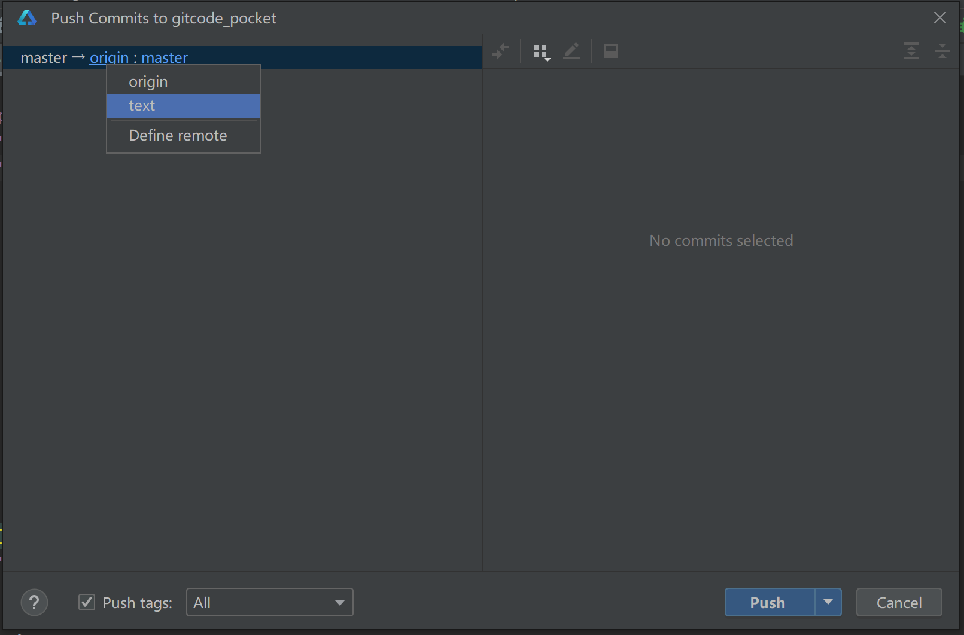Select the local master branch label
The height and width of the screenshot is (635, 964).
click(x=44, y=58)
